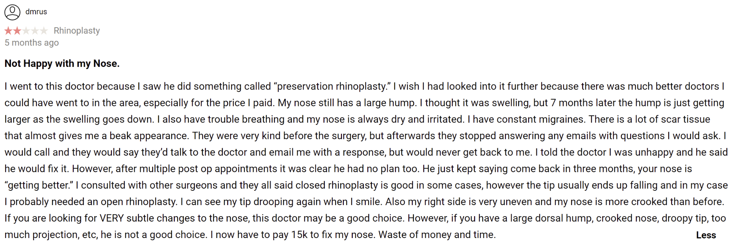The height and width of the screenshot is (252, 735).
Task: Select the second filled rating star
Action: tap(17, 31)
